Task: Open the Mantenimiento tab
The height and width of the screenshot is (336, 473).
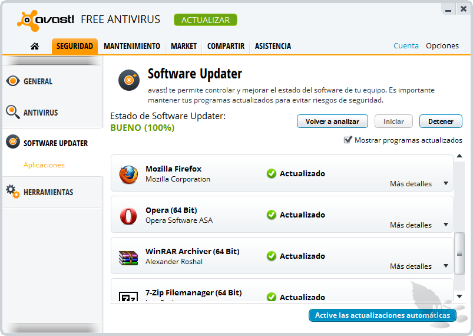Action: pyautogui.click(x=132, y=46)
